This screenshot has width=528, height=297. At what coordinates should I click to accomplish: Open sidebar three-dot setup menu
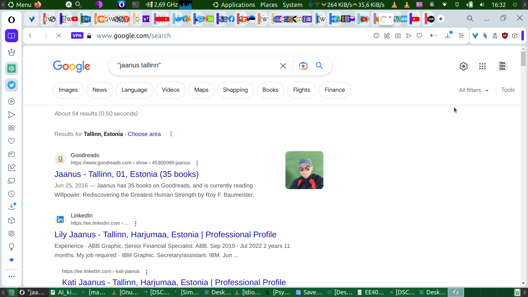12,277
